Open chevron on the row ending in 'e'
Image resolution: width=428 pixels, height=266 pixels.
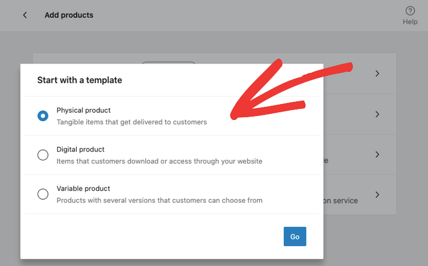coord(377,154)
